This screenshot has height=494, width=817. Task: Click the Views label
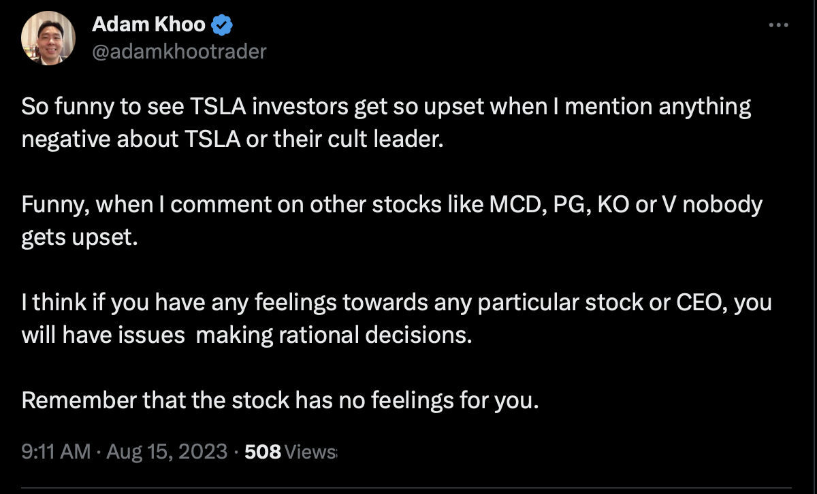[310, 452]
